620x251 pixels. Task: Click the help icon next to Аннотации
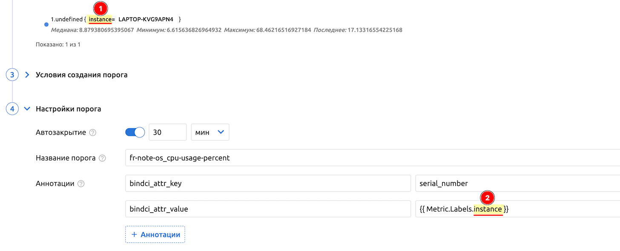pos(81,184)
